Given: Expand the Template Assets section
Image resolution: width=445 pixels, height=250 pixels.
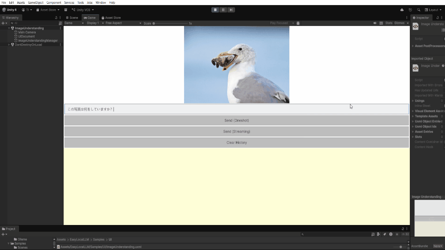Looking at the screenshot, I should 413,116.
